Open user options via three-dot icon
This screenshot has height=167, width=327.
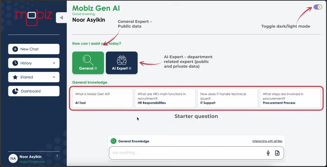[x=57, y=156]
